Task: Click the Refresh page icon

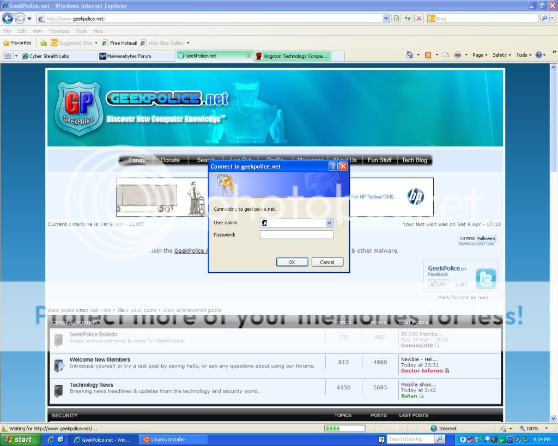Action: (408, 19)
